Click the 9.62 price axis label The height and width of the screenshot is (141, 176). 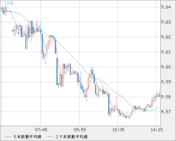[166, 37]
